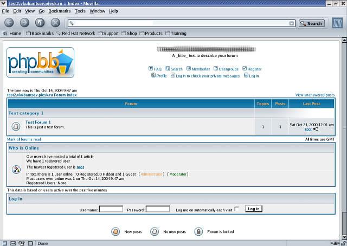The width and height of the screenshot is (347, 246).
Task: Reload the page with the Reload button
Action: (x=40, y=23)
